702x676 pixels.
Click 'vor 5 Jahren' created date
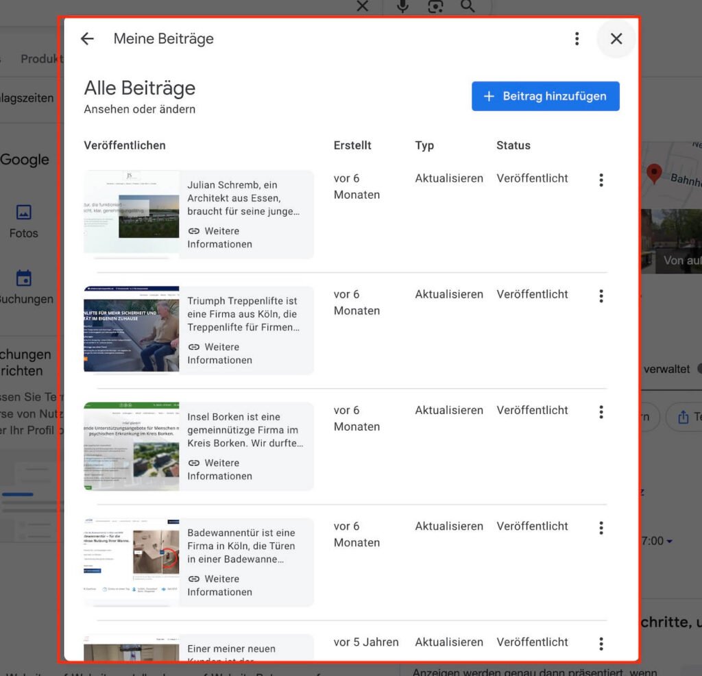[x=366, y=642]
